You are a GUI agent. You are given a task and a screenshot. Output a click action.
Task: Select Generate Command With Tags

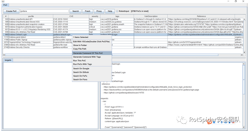coord(92,57)
